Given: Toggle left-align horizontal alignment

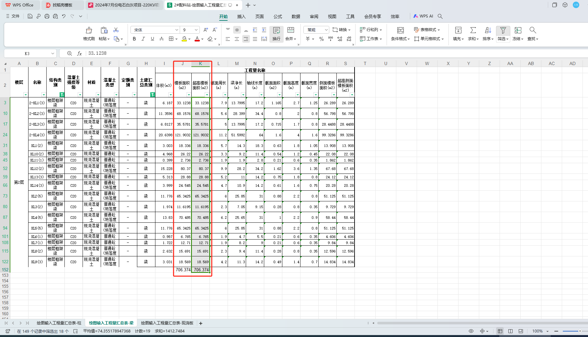Looking at the screenshot, I should [x=228, y=39].
